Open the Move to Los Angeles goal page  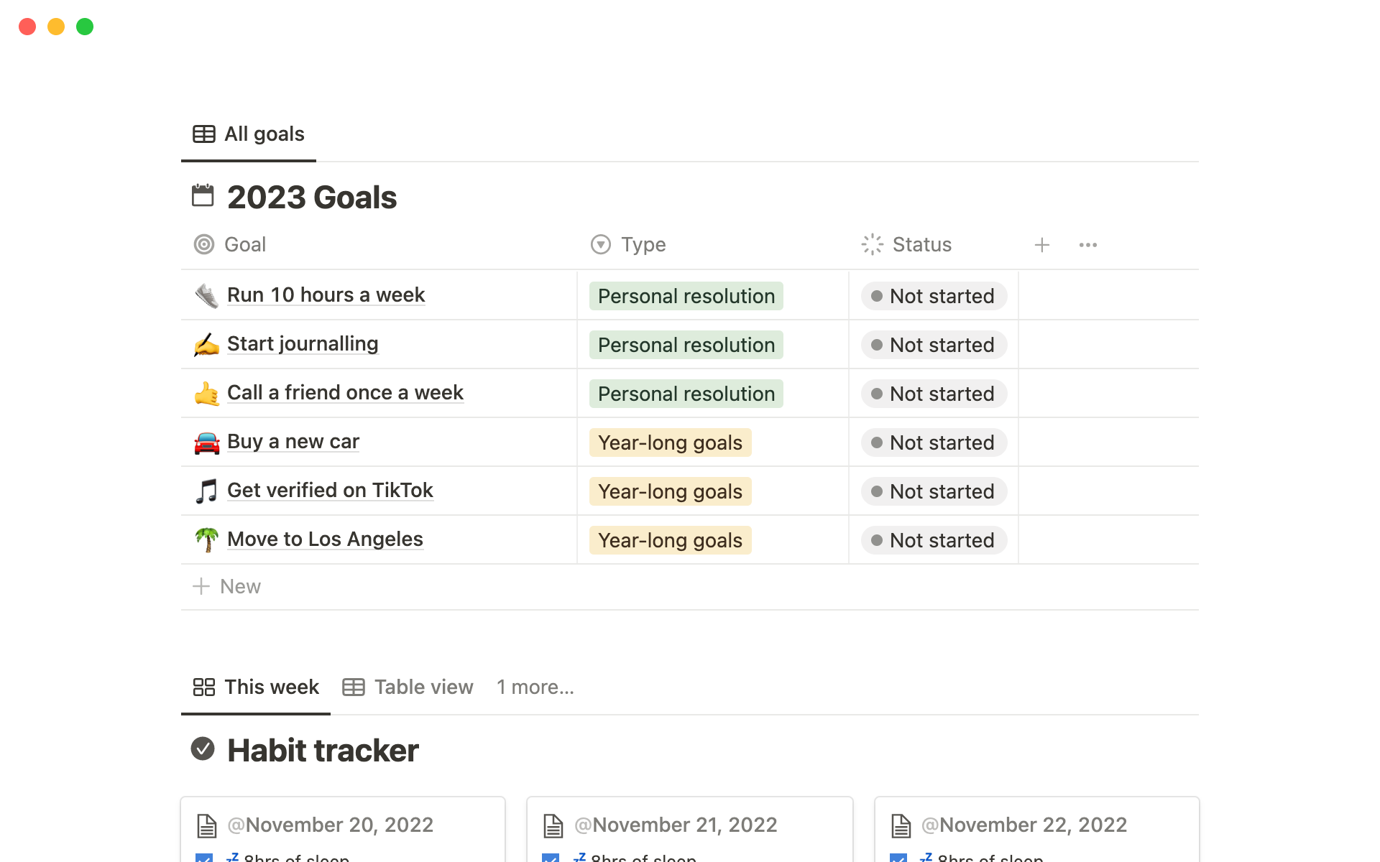pyautogui.click(x=325, y=539)
